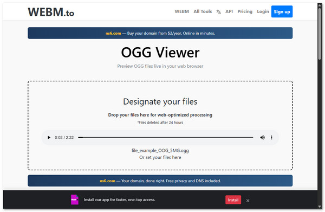Open the bottom ns6.com DNS ad banner

[x=160, y=181]
